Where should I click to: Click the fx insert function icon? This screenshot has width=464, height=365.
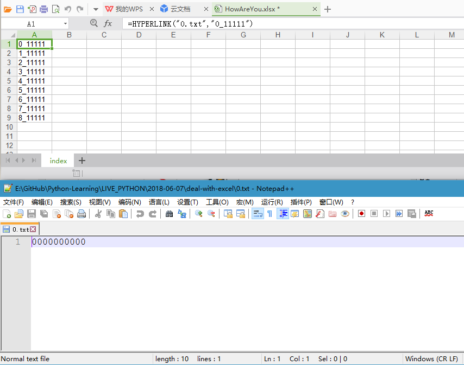point(108,23)
